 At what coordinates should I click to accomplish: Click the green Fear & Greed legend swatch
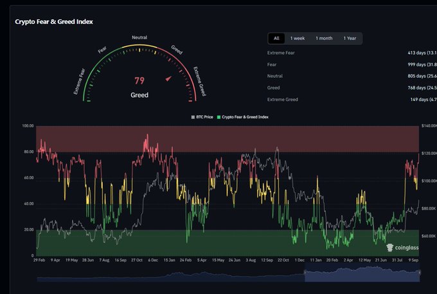click(x=219, y=117)
